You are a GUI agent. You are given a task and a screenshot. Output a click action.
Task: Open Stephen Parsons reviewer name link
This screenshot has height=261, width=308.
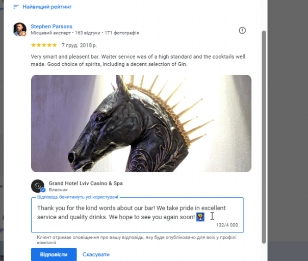(x=52, y=27)
